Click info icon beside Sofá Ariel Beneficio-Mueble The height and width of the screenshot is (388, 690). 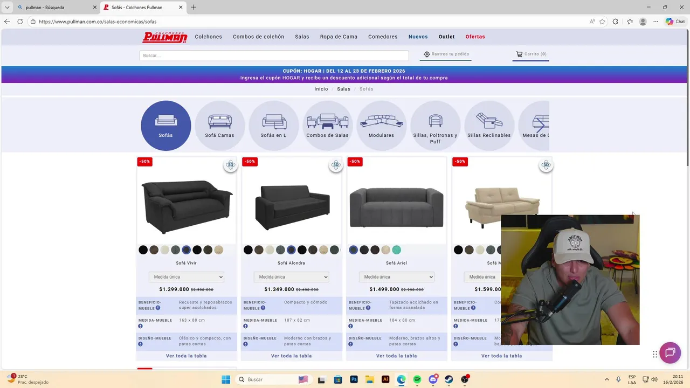click(368, 308)
